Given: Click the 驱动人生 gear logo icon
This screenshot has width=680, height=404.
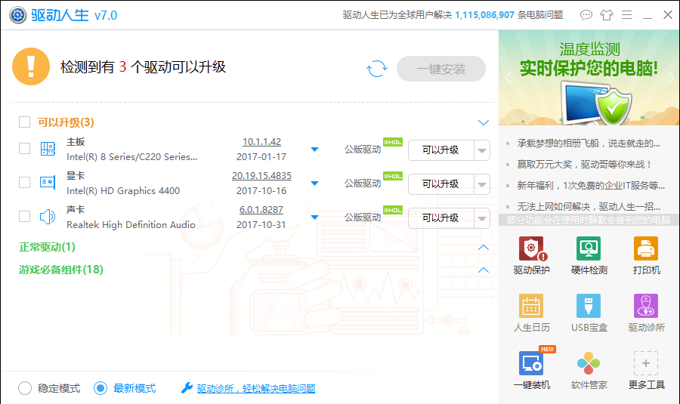Looking at the screenshot, I should [x=18, y=15].
